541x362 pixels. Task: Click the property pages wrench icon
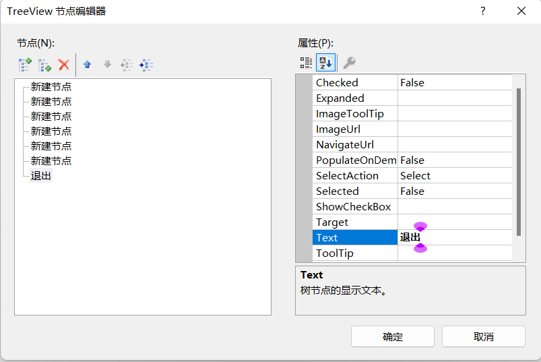[349, 63]
